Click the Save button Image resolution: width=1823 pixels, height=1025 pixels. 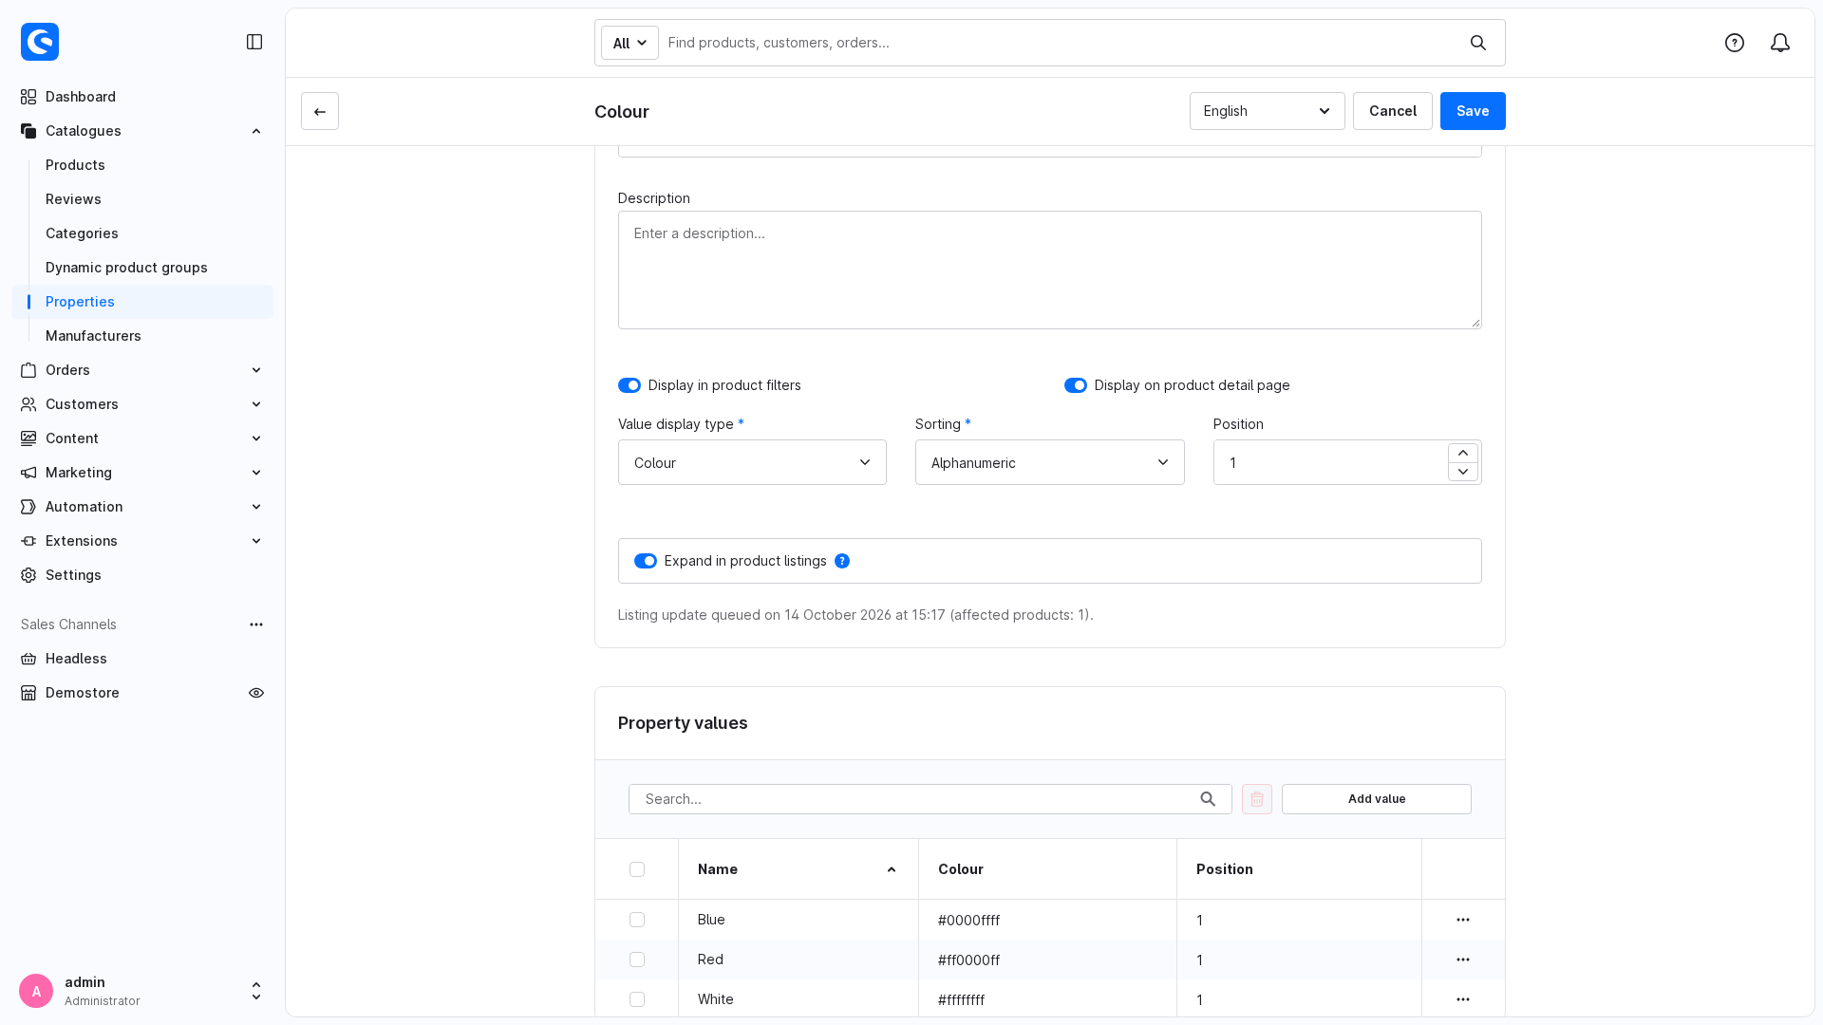1473,111
